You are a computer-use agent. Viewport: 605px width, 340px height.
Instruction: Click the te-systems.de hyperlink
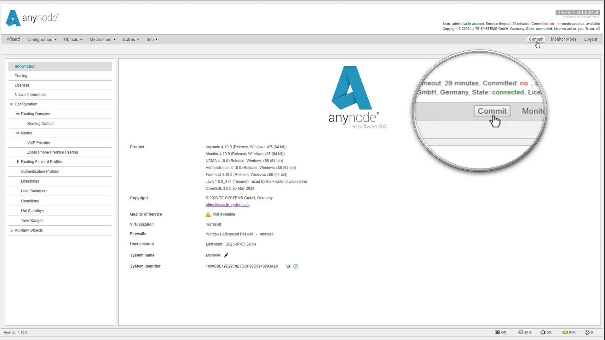pyautogui.click(x=227, y=205)
